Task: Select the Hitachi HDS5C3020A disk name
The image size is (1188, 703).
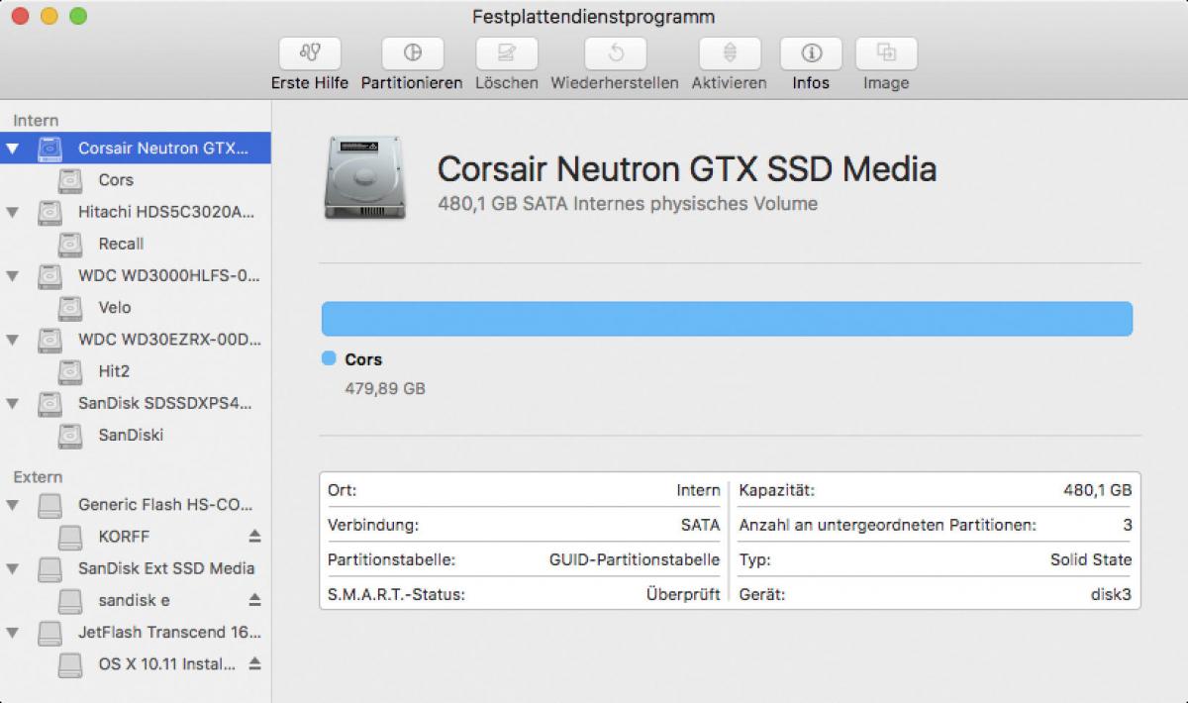Action: click(x=166, y=212)
